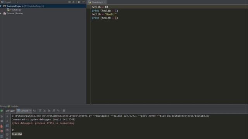248x139 pixels.
Task: Click the console output '11'
Action: (x=13, y=131)
